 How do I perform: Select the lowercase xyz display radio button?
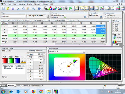[x=114, y=29]
